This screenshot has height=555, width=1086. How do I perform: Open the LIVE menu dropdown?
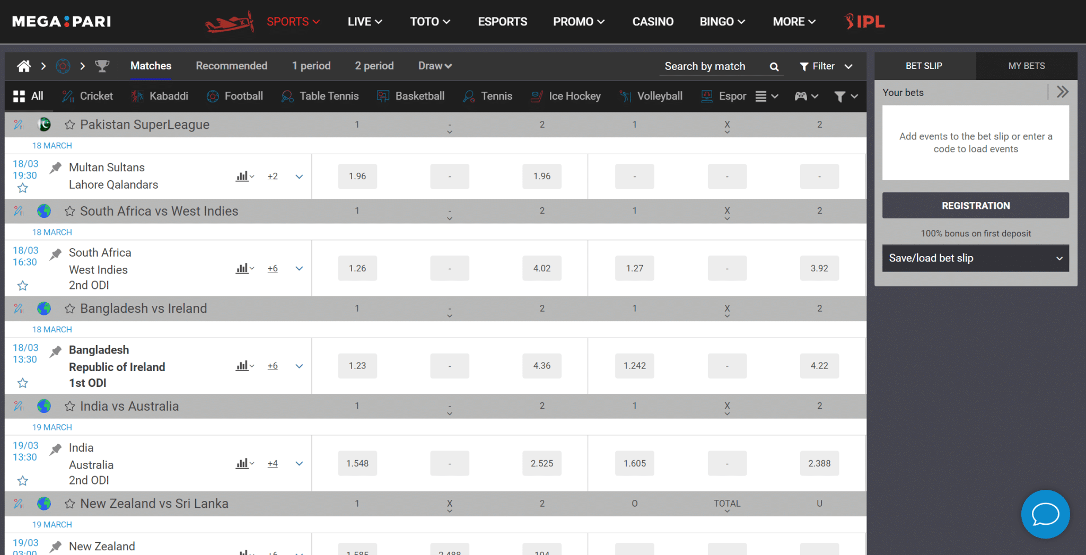tap(365, 22)
